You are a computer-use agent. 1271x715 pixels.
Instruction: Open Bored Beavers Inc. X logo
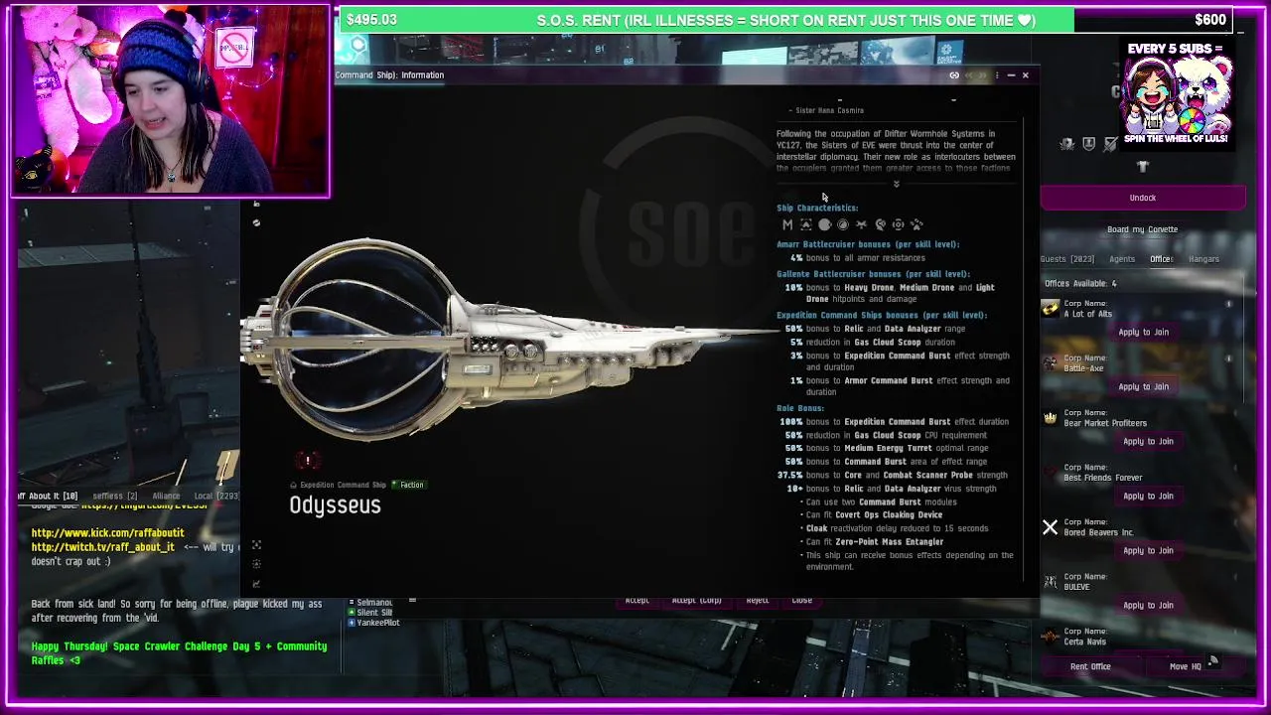(1050, 527)
